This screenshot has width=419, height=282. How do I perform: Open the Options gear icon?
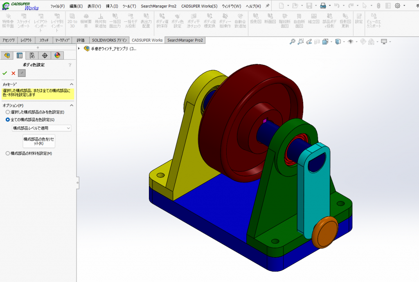[x=397, y=6]
